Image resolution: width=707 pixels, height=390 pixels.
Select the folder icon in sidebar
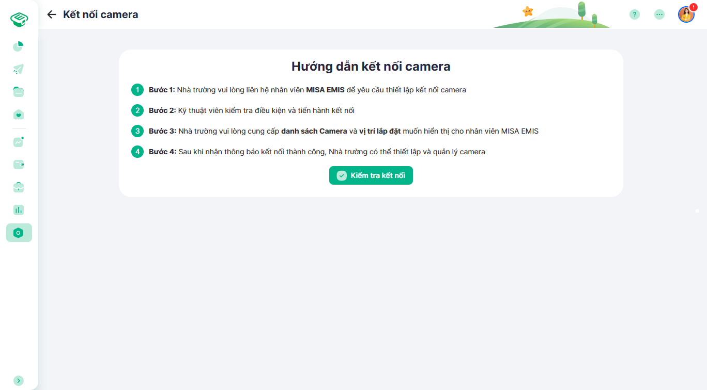19,92
